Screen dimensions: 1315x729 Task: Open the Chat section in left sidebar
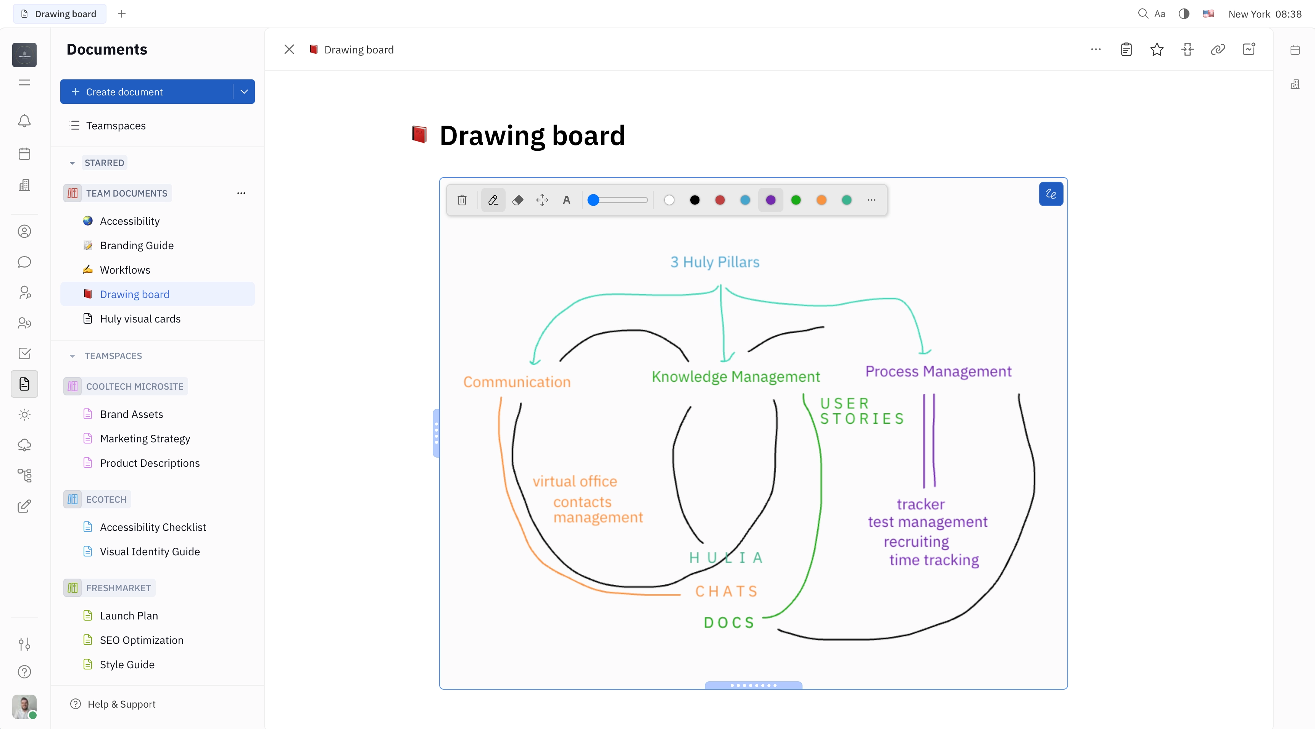click(24, 262)
